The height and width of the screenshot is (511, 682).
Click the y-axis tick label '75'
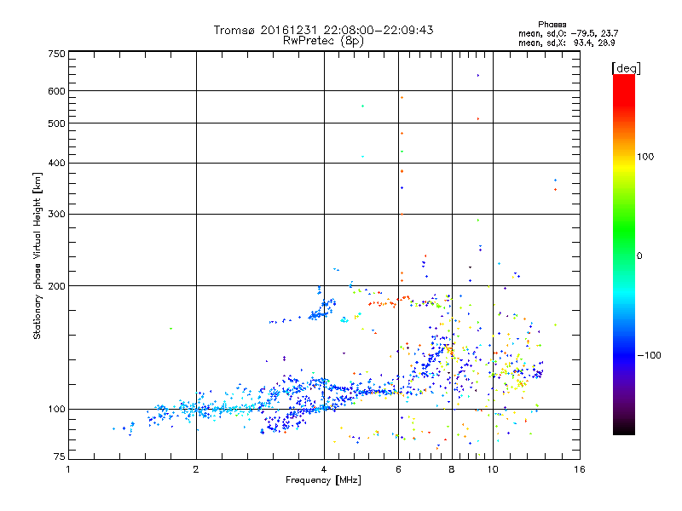coord(60,456)
